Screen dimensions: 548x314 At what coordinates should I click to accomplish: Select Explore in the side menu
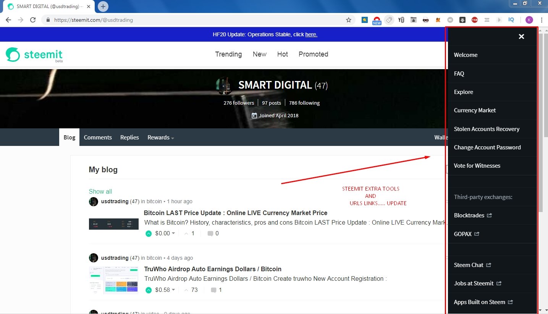click(x=463, y=92)
